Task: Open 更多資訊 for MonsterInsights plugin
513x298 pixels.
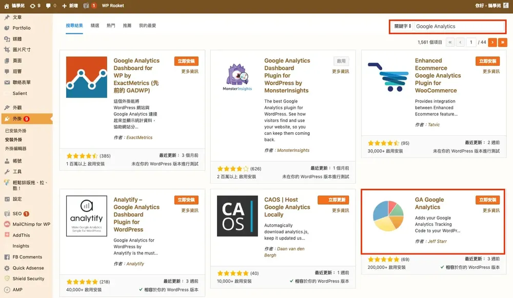Action: [341, 71]
